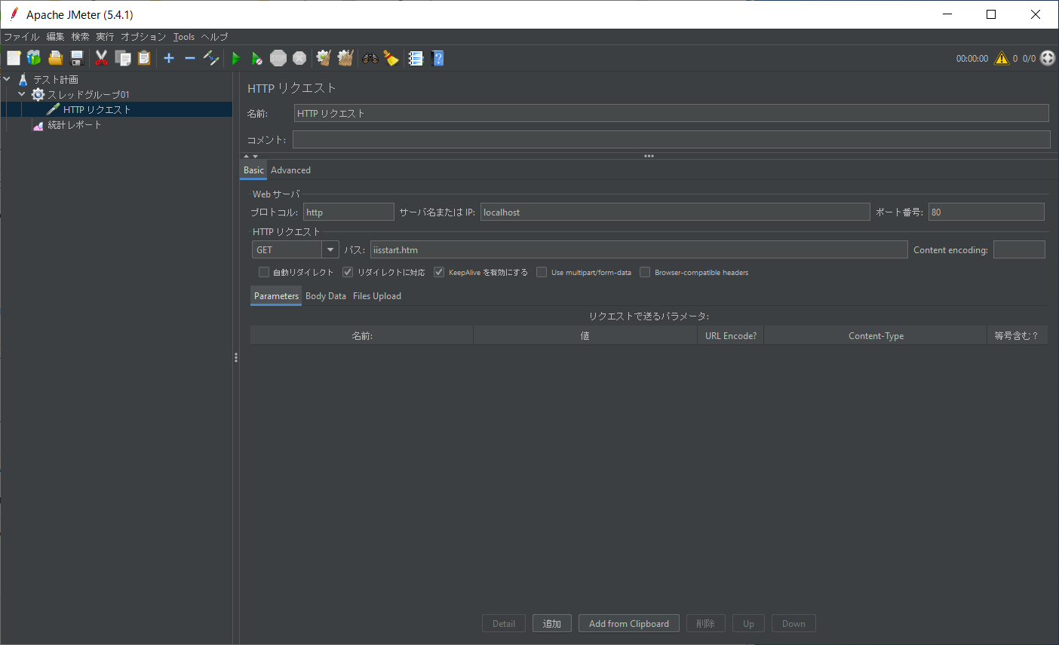Open the 検索 menu
This screenshot has width=1059, height=645.
point(80,36)
